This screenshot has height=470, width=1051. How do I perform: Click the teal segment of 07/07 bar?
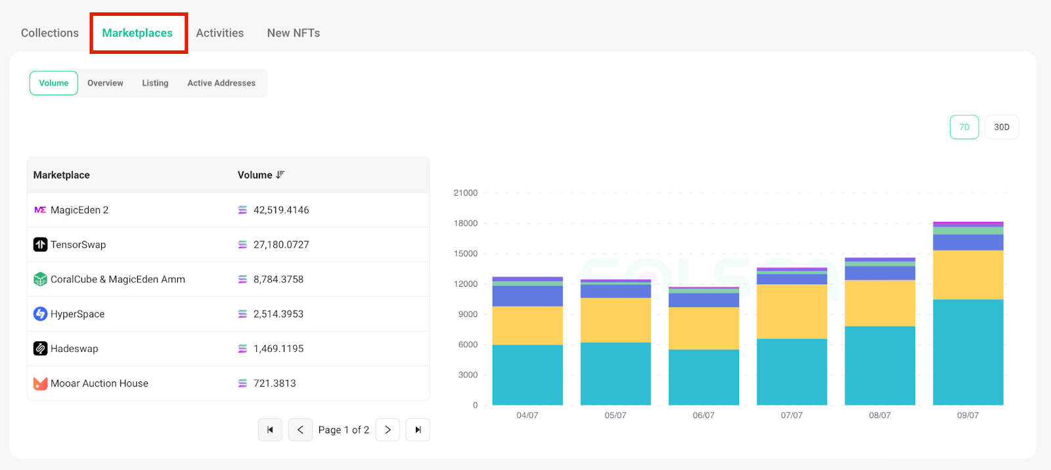[x=792, y=372]
